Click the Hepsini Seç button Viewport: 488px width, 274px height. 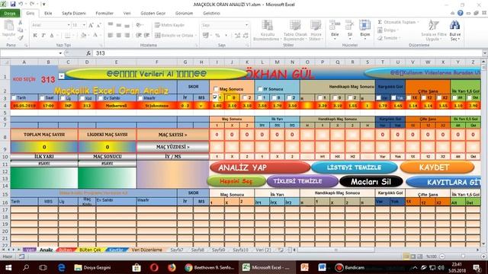coord(236,181)
